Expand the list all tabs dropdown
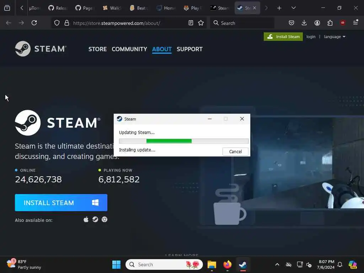The height and width of the screenshot is (273, 364). point(293,8)
